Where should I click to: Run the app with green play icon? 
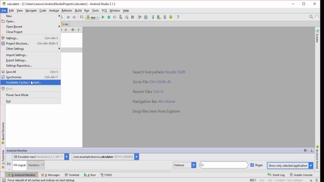103,17
